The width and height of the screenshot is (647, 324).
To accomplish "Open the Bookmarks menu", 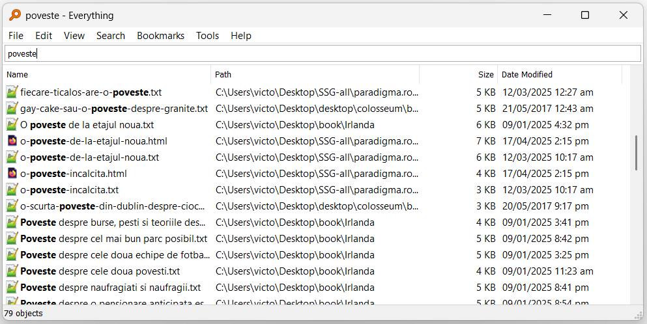I will click(160, 36).
